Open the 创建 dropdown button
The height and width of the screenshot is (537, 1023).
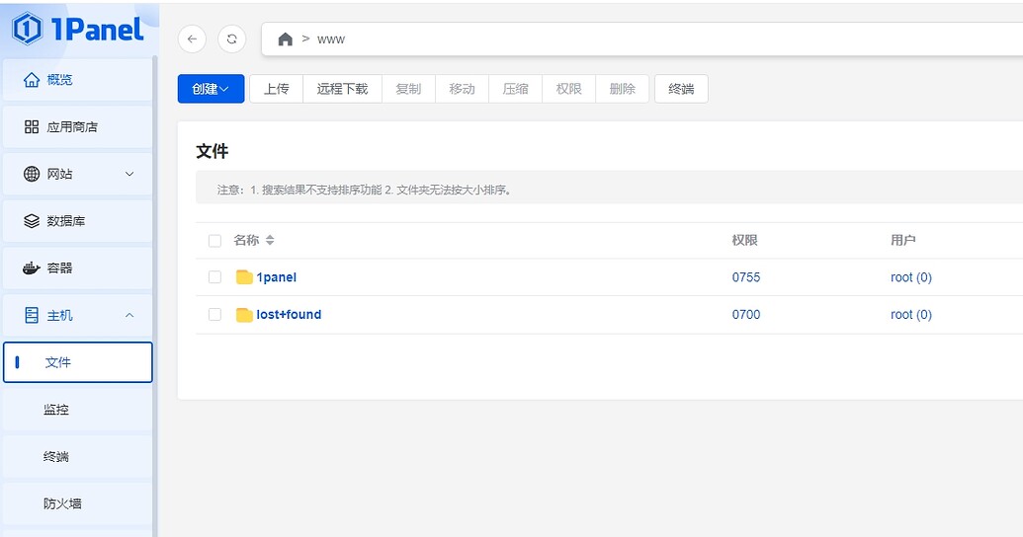click(211, 89)
